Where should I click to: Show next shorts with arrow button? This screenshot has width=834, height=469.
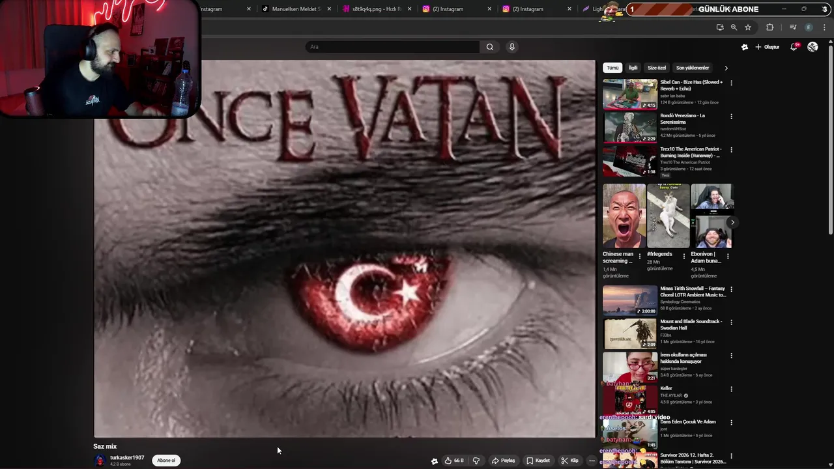732,223
